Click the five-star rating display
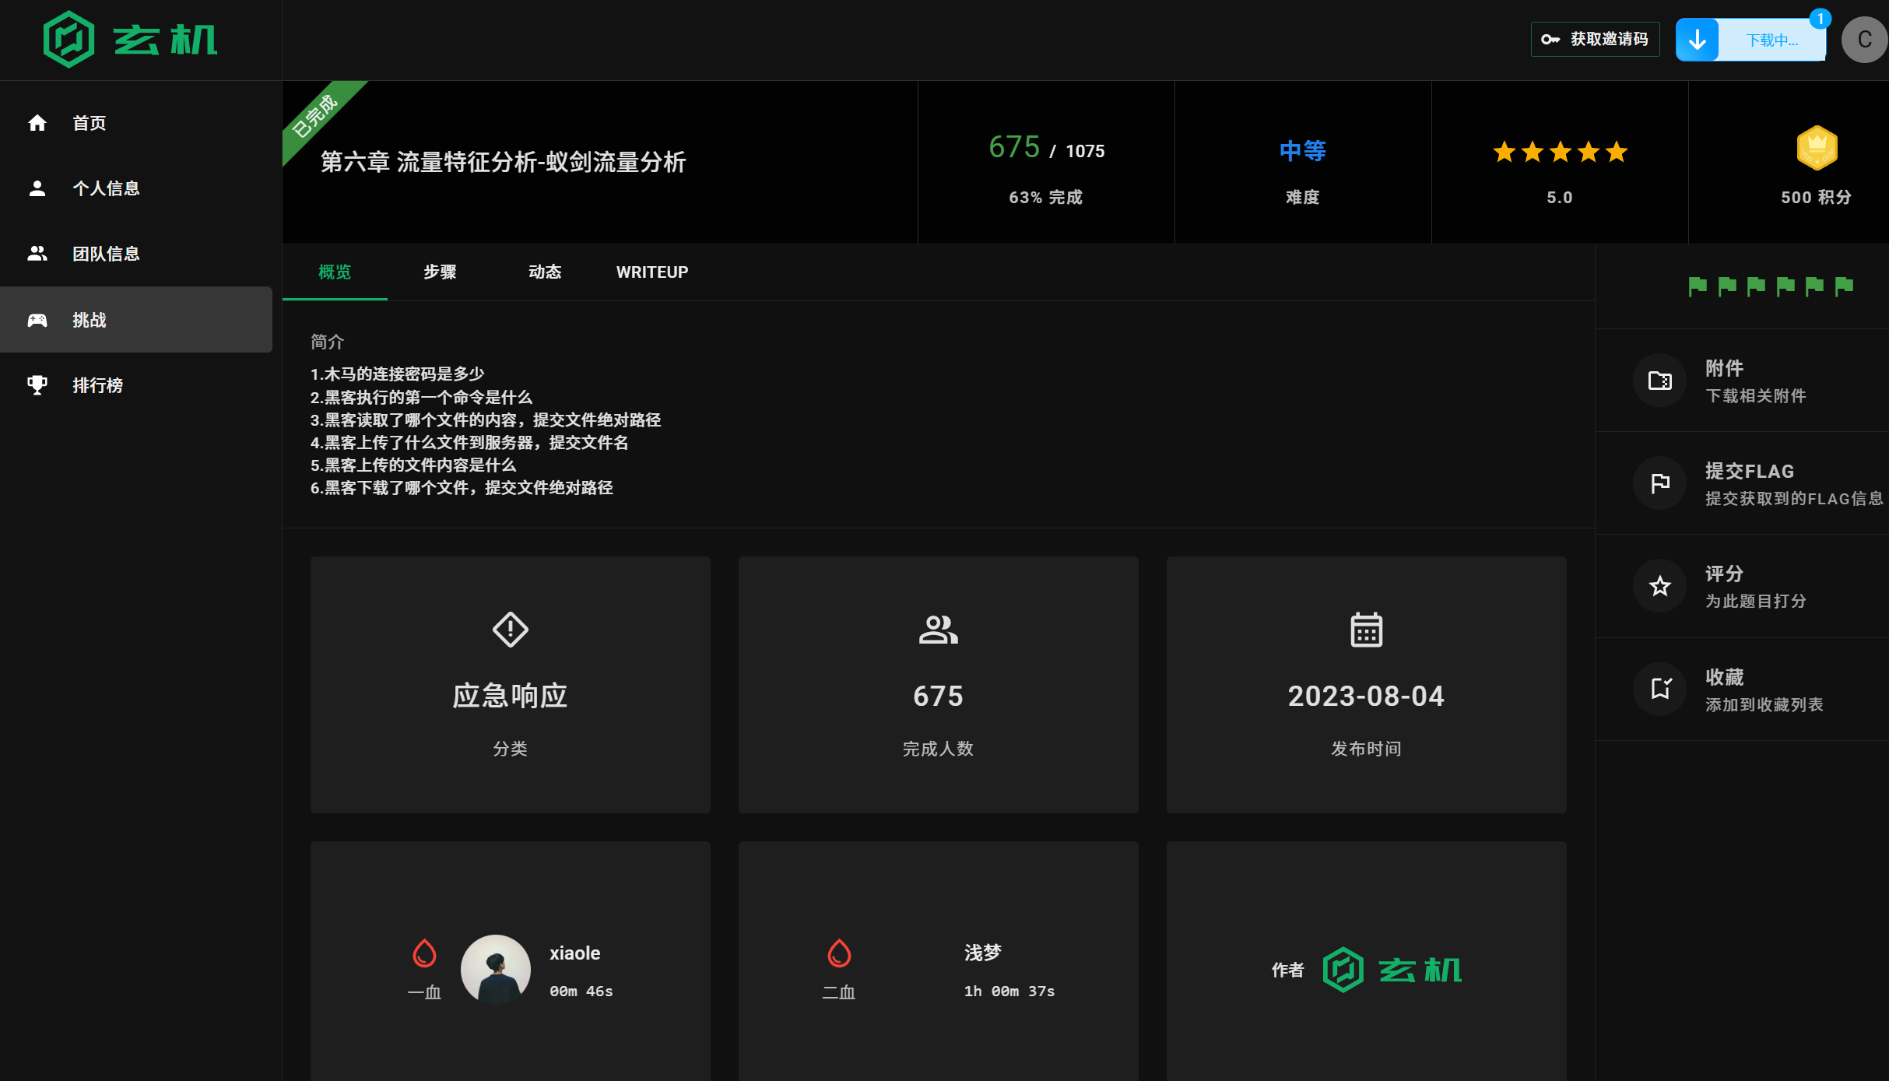Viewport: 1889px width, 1081px height. [1559, 152]
